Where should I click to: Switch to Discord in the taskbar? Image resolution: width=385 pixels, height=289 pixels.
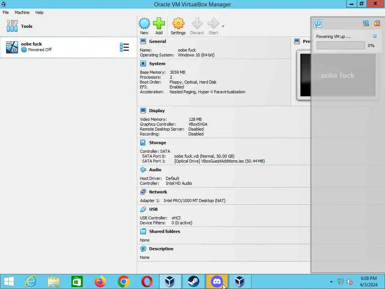tap(217, 281)
